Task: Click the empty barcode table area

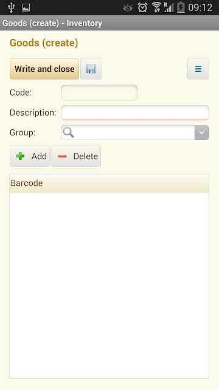Action: point(109,286)
